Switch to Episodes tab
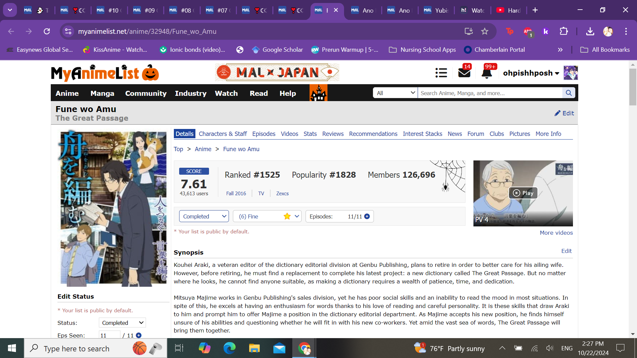This screenshot has height=358, width=637. point(264,134)
